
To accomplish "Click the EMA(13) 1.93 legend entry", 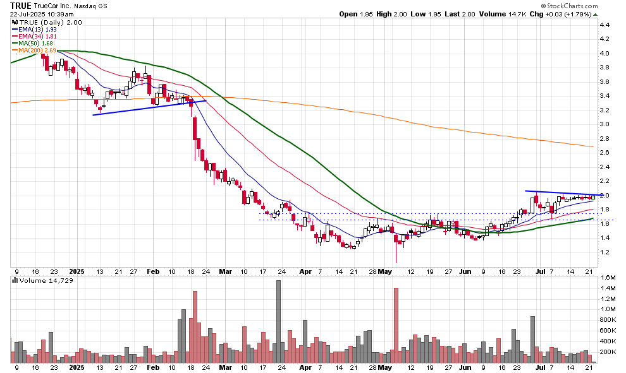I will click(37, 30).
